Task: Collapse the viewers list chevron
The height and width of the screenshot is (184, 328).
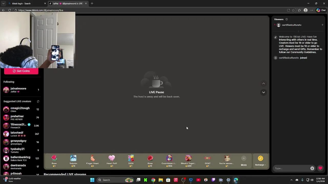Action: (x=298, y=31)
